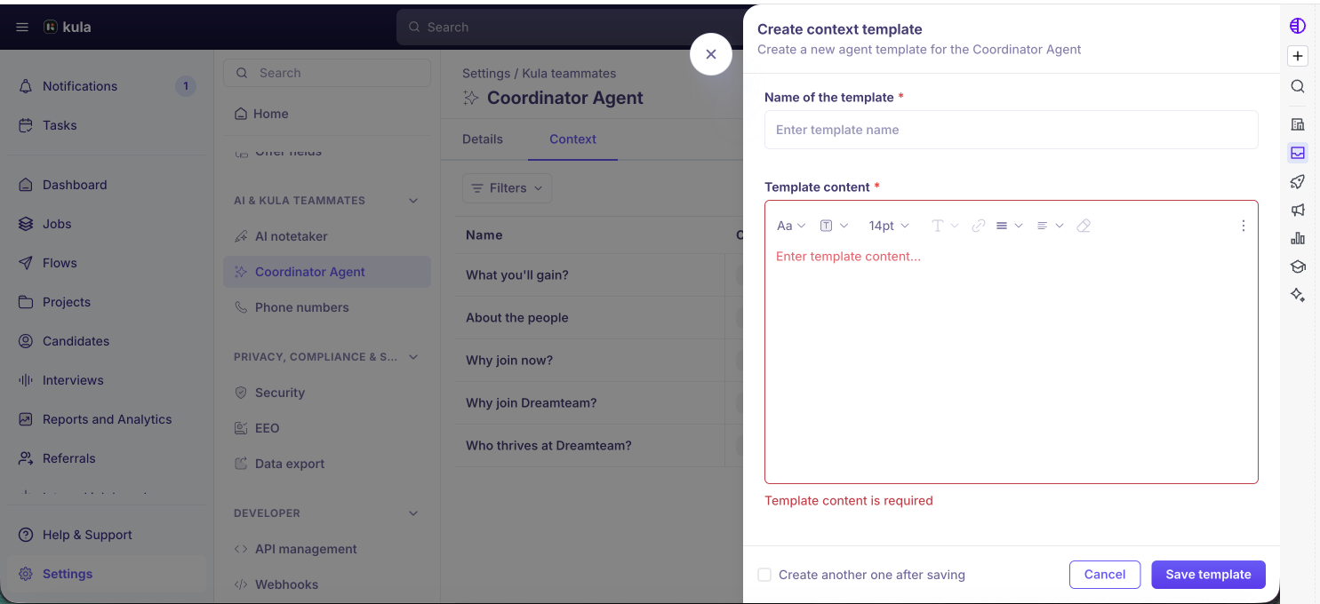Click the Cancel button
Image resolution: width=1320 pixels, height=604 pixels.
tap(1105, 575)
